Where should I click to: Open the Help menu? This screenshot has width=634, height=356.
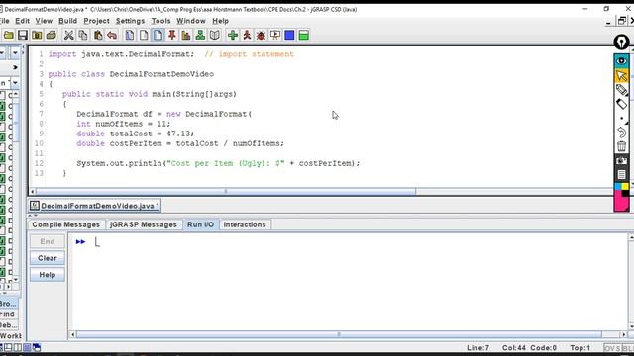[x=220, y=21]
